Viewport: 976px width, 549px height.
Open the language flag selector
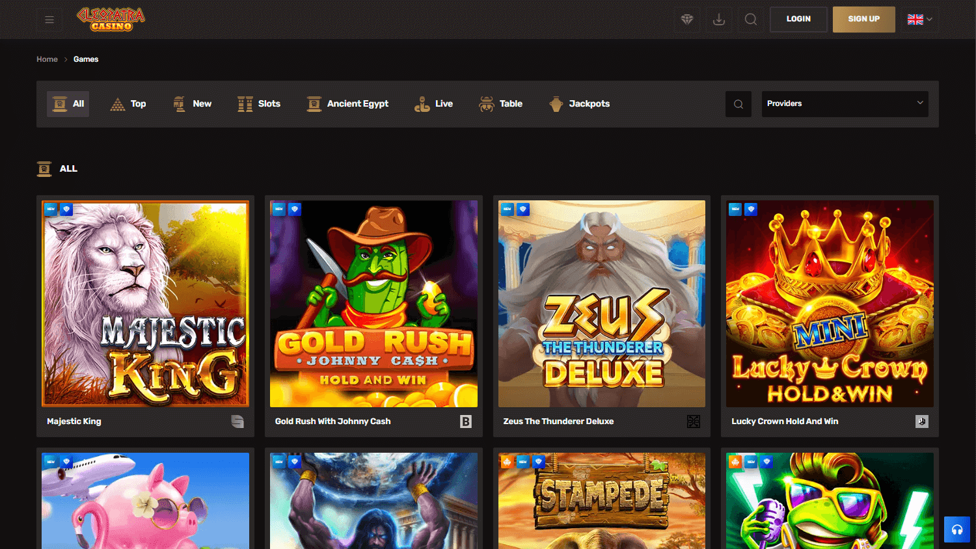tap(920, 20)
